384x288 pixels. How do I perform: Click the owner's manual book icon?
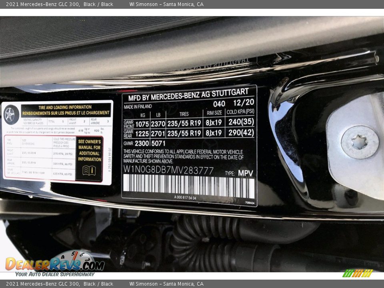point(89,170)
